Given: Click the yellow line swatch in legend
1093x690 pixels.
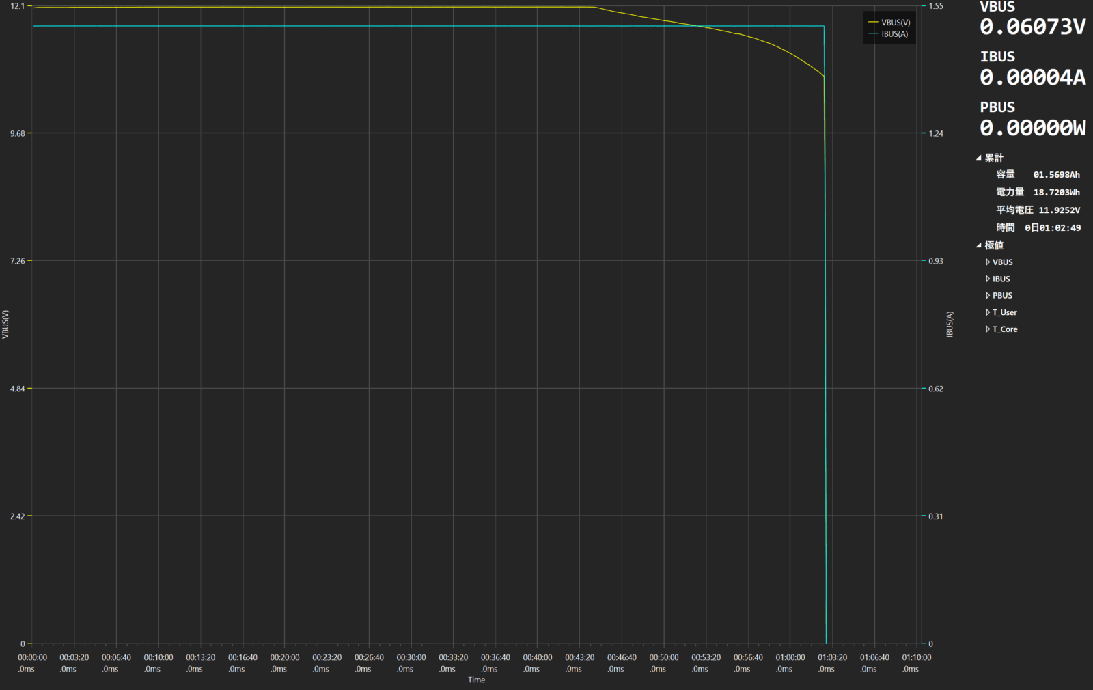Looking at the screenshot, I should (x=873, y=23).
